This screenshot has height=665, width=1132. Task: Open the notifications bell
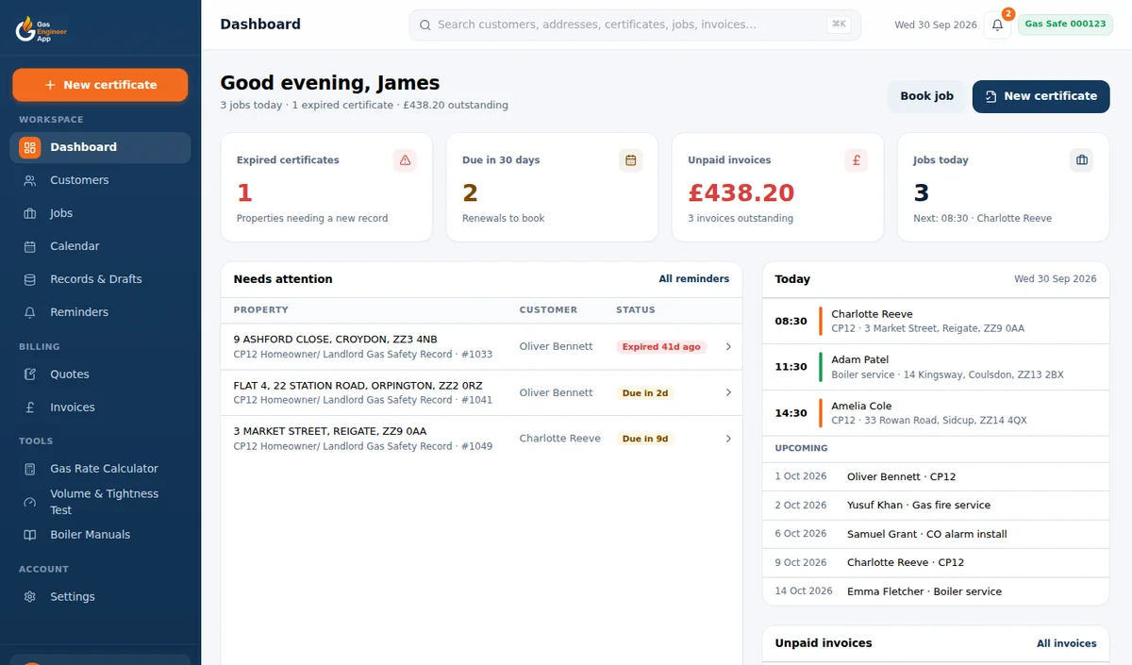tap(997, 25)
